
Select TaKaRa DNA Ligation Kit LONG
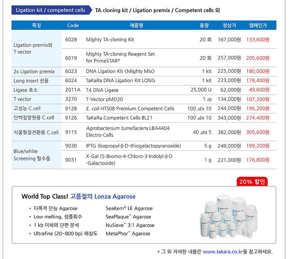120,80
